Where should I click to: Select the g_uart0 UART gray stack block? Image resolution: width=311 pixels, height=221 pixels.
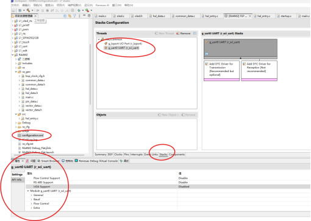coord(240,49)
